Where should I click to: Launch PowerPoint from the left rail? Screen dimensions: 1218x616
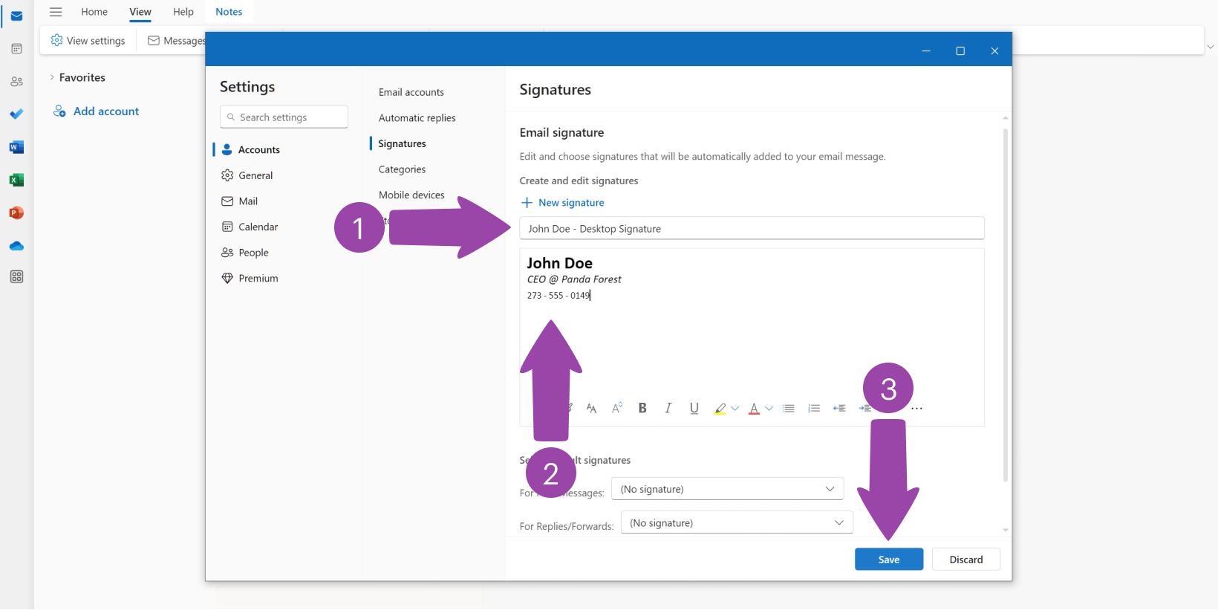click(16, 213)
